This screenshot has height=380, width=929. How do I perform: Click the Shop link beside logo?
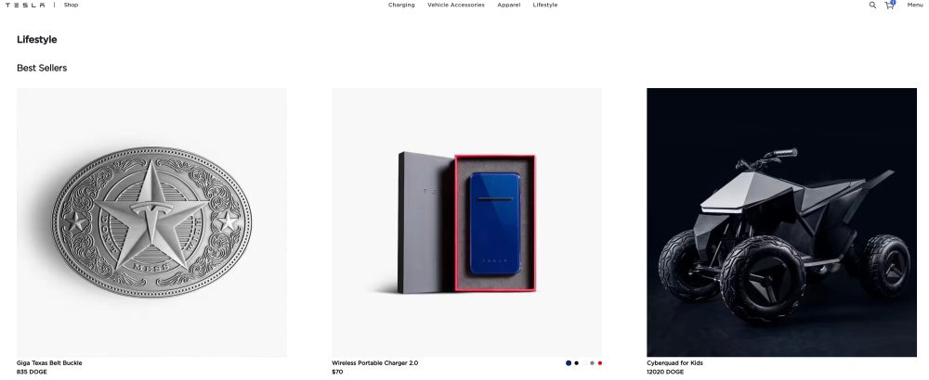[x=71, y=5]
